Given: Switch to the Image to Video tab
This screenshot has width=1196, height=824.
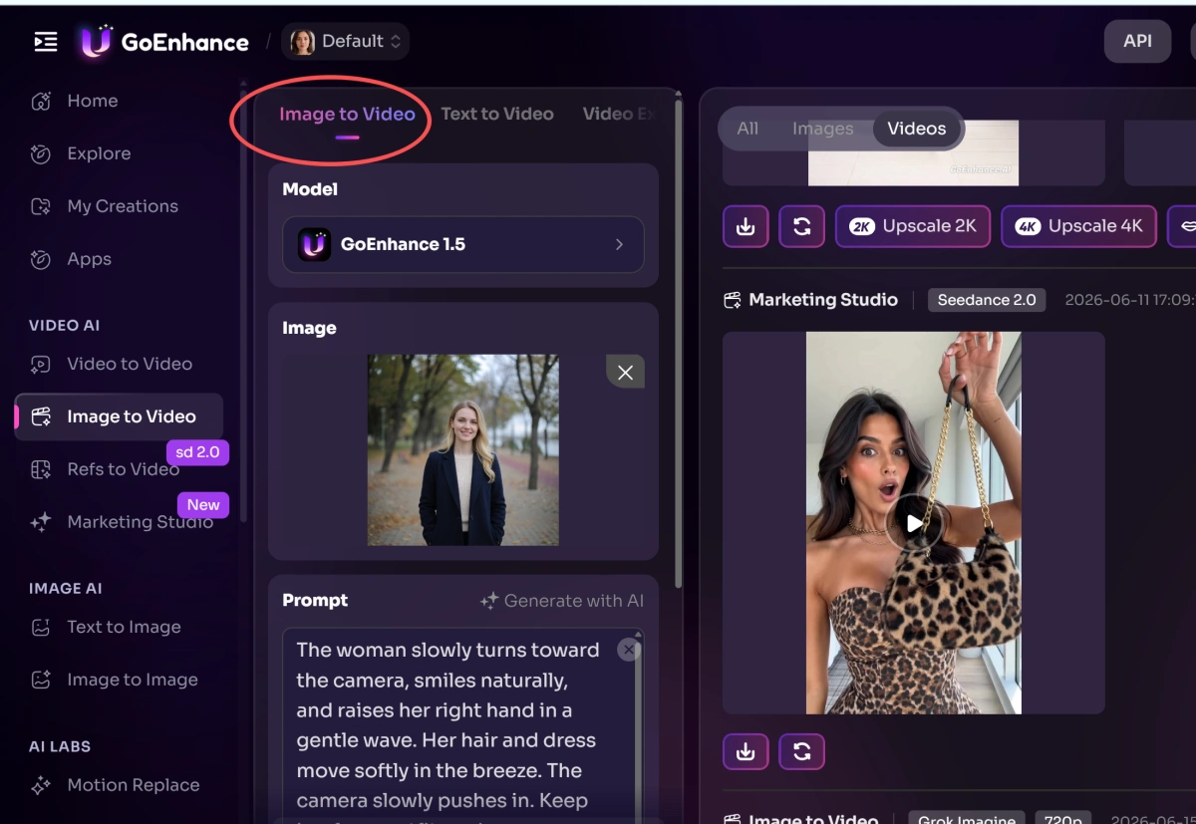Looking at the screenshot, I should click(347, 114).
